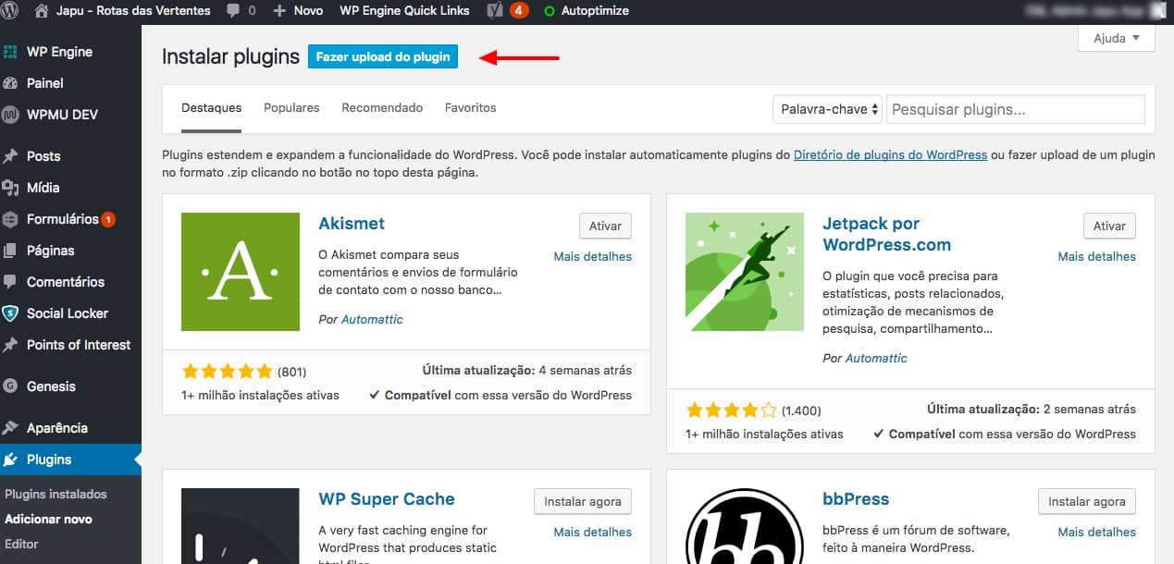
Task: Click the green Autoptimize status circle
Action: point(550,11)
